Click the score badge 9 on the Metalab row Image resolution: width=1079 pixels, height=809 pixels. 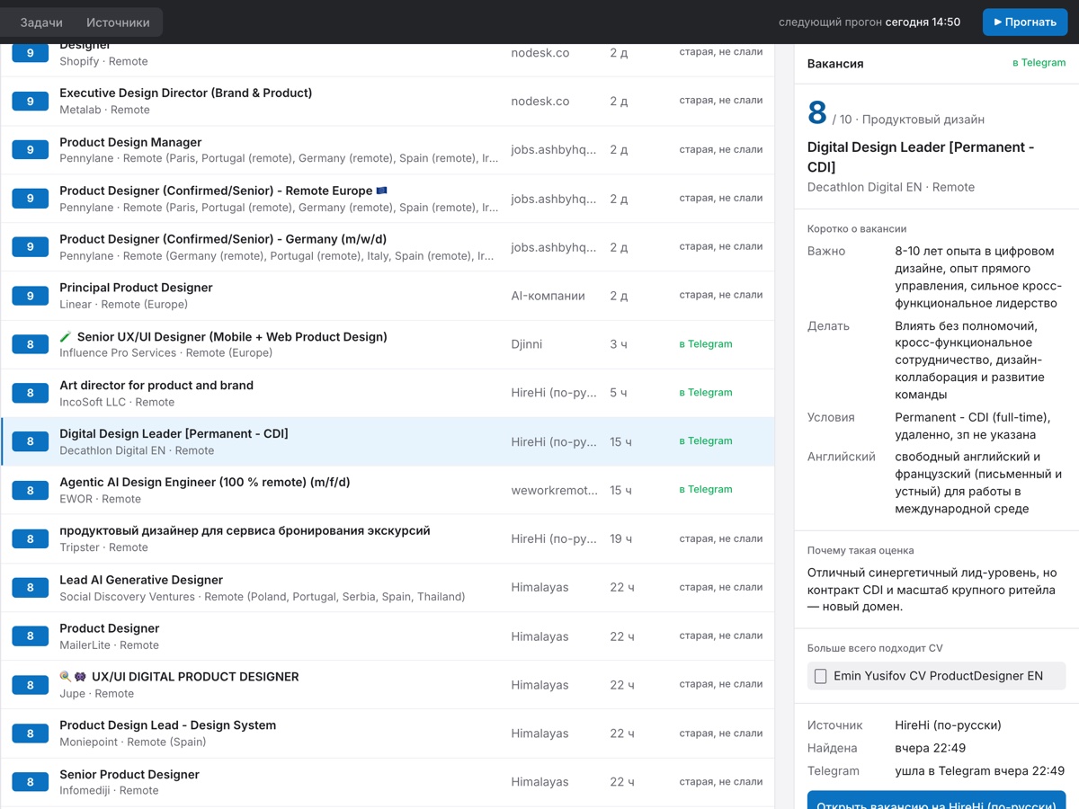(30, 102)
